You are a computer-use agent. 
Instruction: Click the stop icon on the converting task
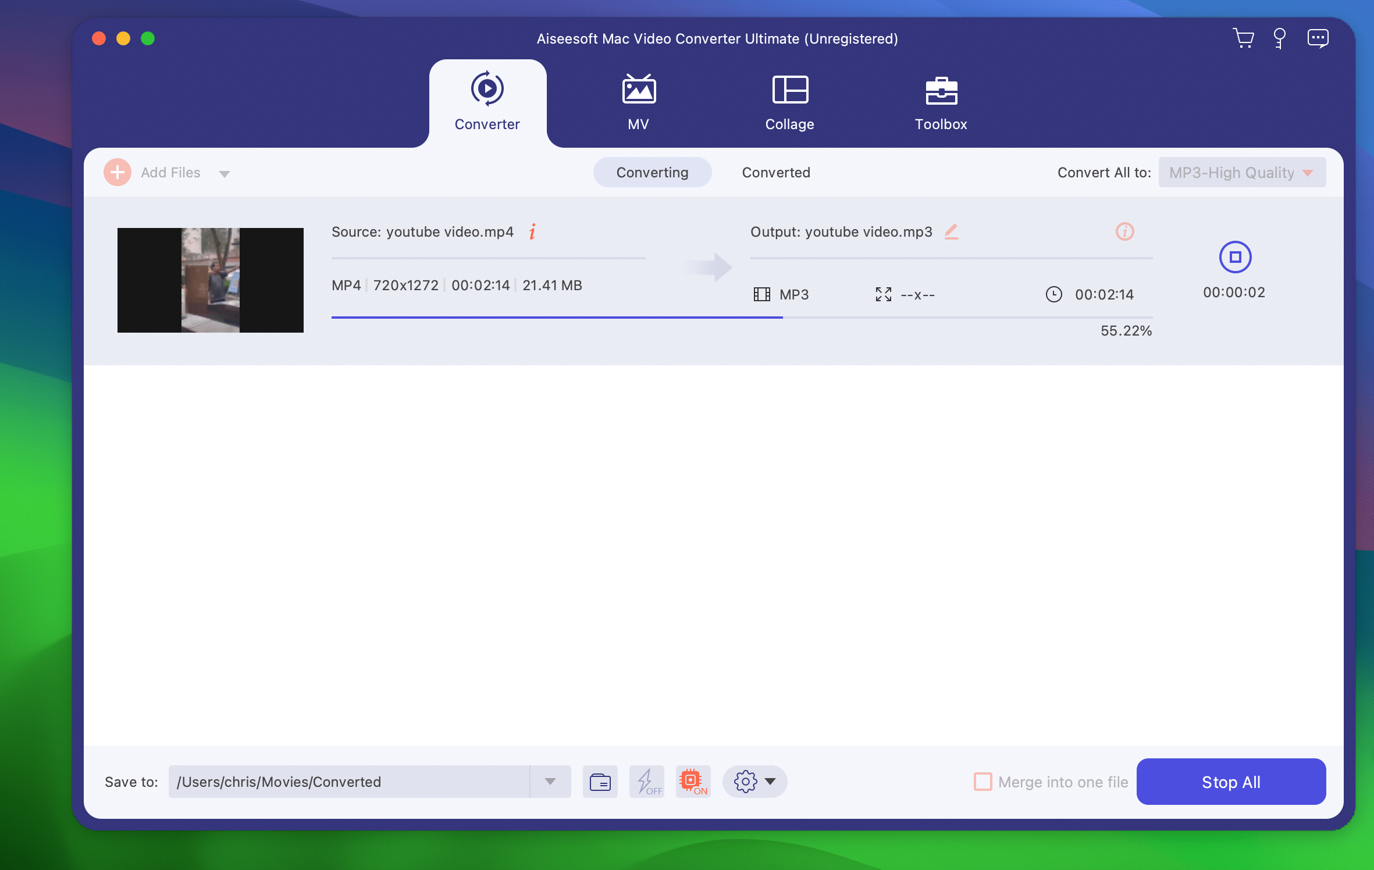pos(1236,257)
